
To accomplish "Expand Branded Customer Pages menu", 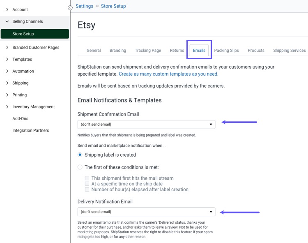I will pos(7,48).
